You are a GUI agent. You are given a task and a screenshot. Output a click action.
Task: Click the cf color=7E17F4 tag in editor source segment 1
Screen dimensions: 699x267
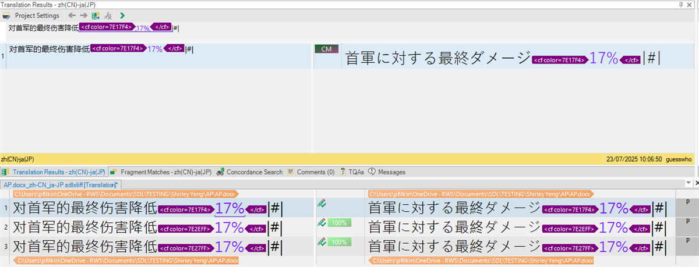tap(186, 210)
